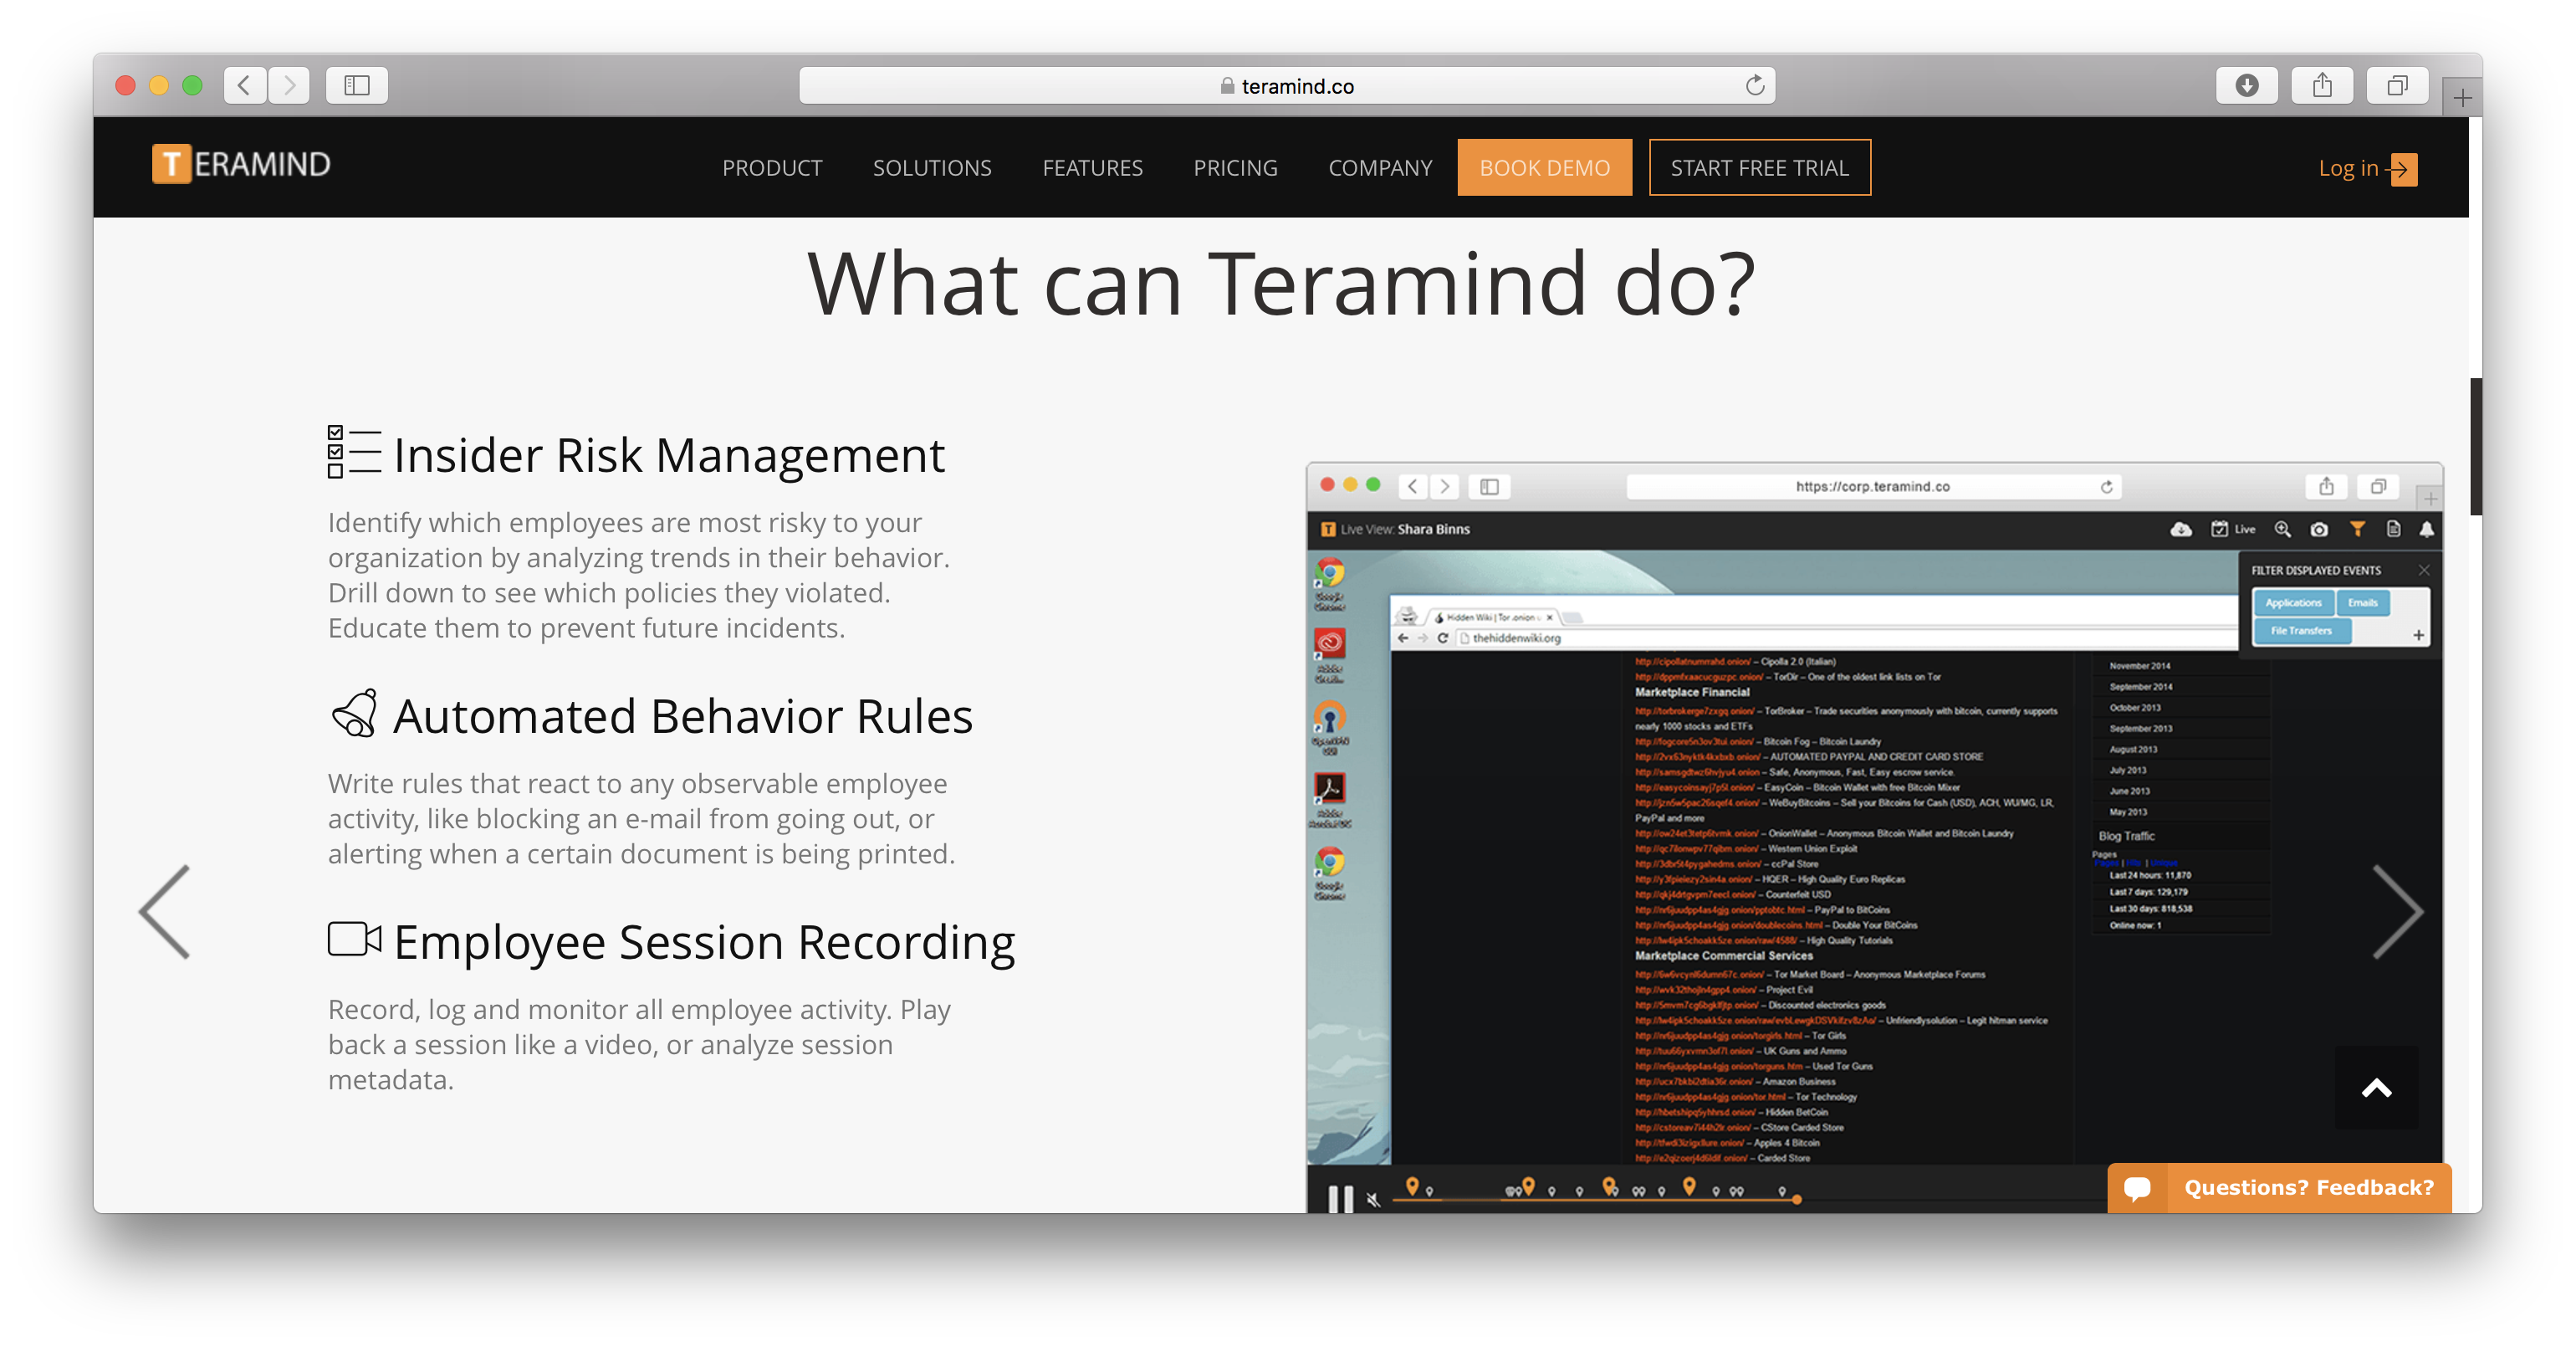Click the Employee Session Recording heading
The image size is (2576, 1347).
(704, 942)
